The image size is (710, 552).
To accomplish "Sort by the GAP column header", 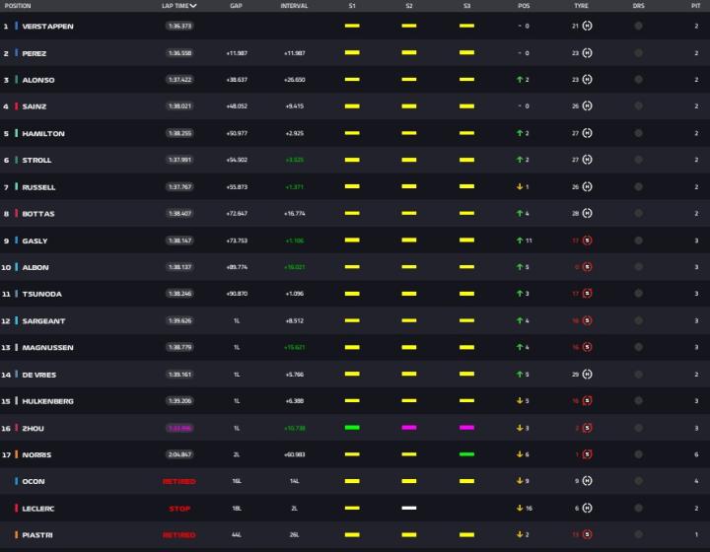I will tap(237, 6).
